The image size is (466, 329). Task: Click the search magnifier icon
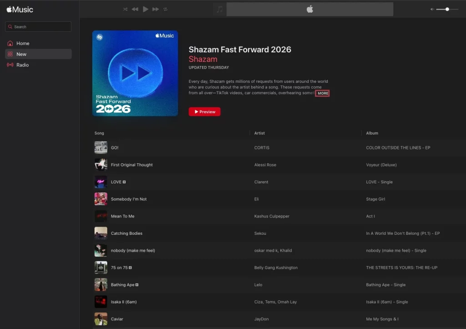(10, 26)
